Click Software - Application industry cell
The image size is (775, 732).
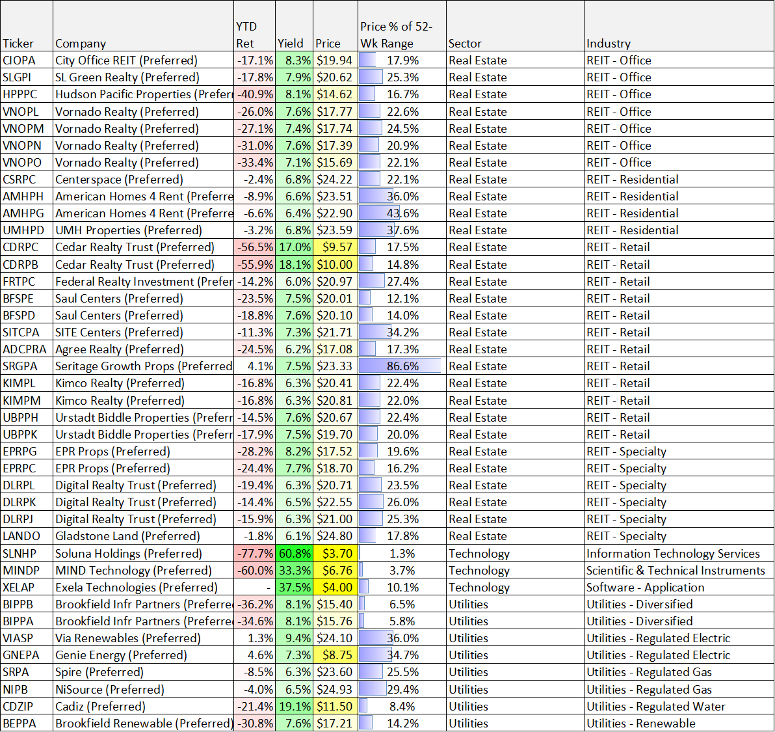pyautogui.click(x=679, y=587)
